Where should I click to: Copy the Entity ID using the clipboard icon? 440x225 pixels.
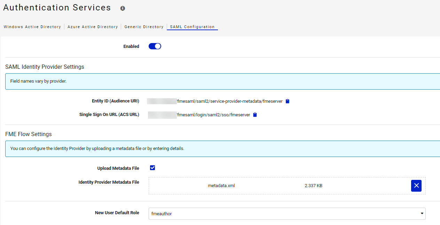[x=287, y=101]
